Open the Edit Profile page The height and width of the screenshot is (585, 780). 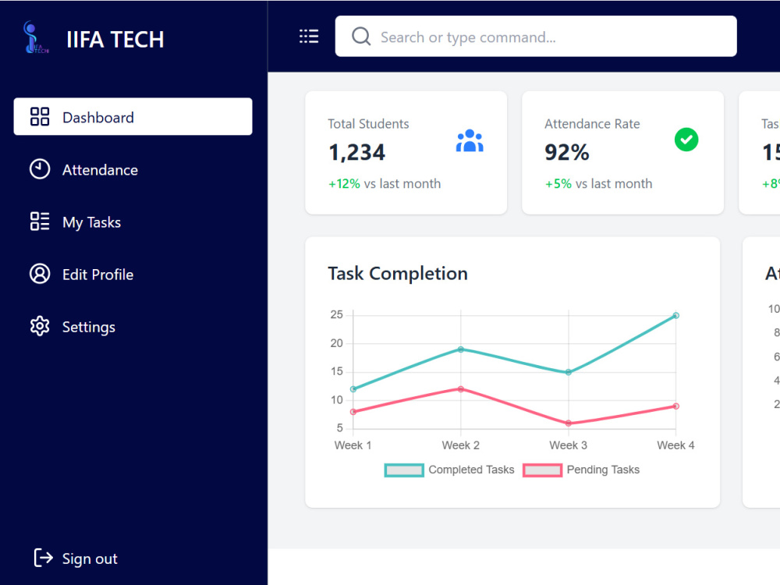(98, 275)
